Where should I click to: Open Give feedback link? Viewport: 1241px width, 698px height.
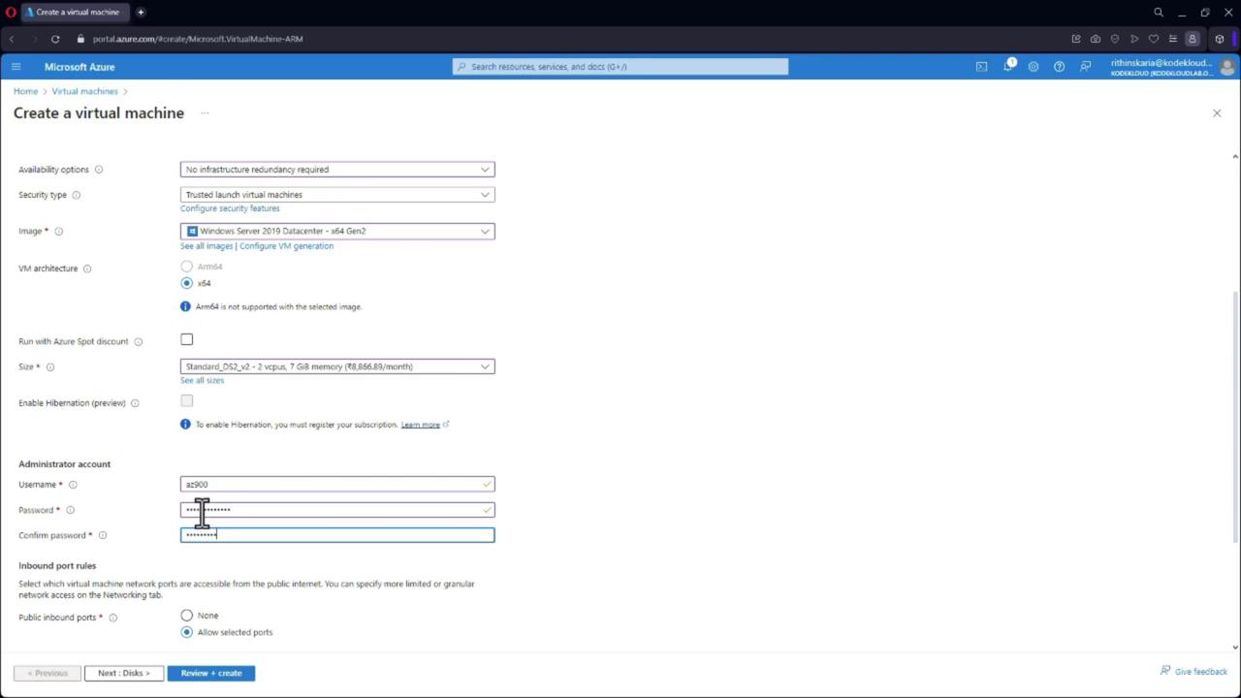(x=1194, y=671)
